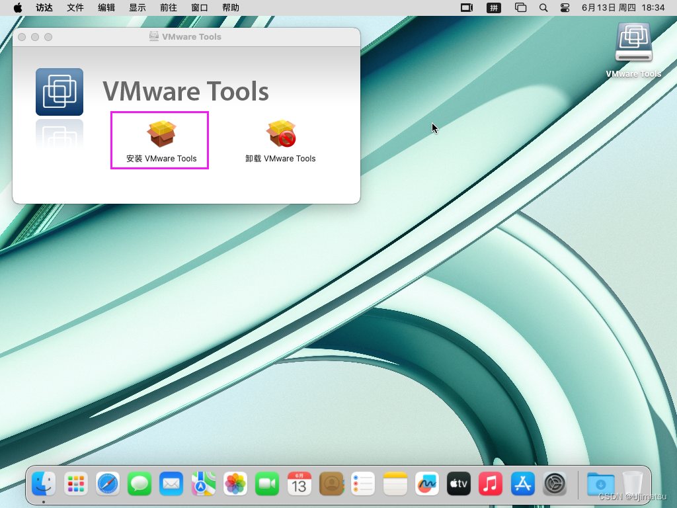The width and height of the screenshot is (677, 508).
Task: Open the 访达 (Finder) menu
Action: [x=44, y=8]
